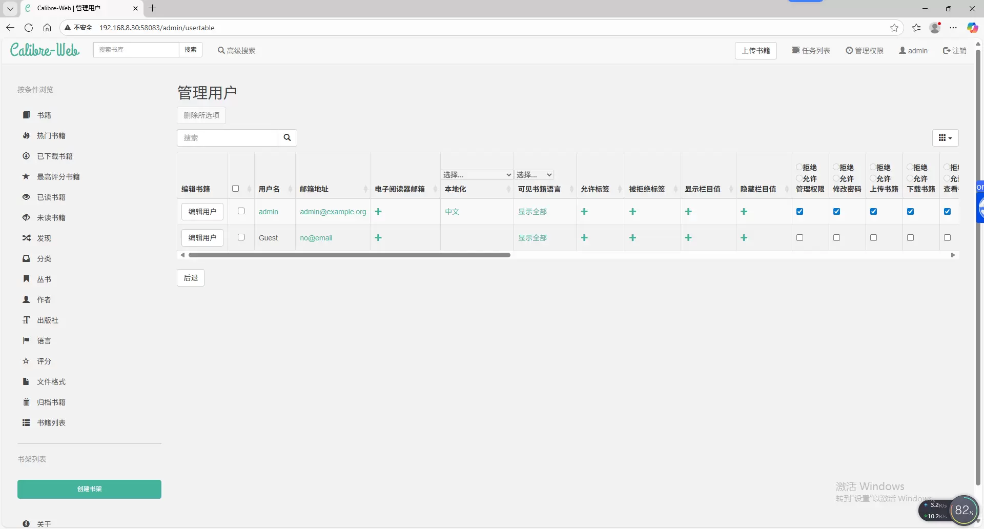Open the visible book languages dropdown
This screenshot has width=984, height=529.
534,175
